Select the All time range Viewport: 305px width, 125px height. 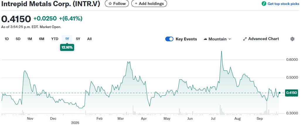(x=89, y=39)
